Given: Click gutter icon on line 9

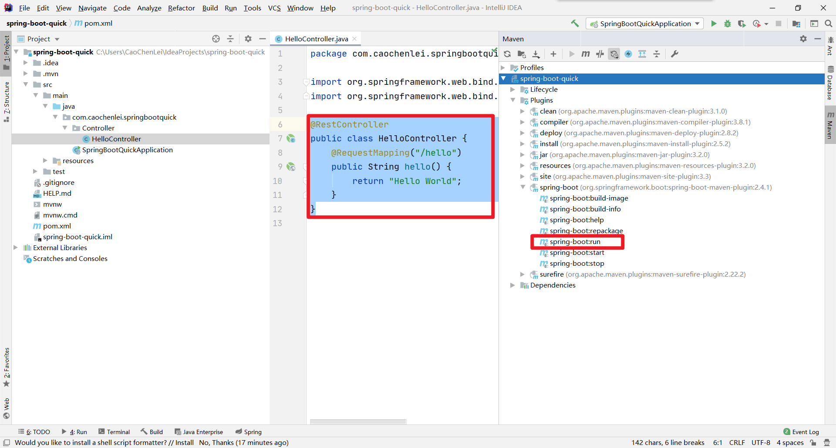Looking at the screenshot, I should (x=291, y=167).
